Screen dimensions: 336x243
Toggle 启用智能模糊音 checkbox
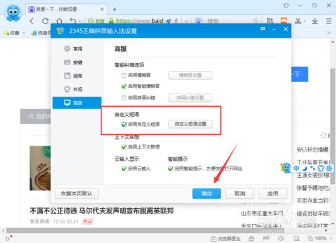point(124,86)
